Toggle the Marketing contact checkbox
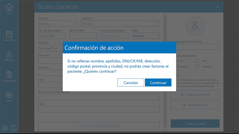This screenshot has height=134, width=239. click(x=197, y=66)
